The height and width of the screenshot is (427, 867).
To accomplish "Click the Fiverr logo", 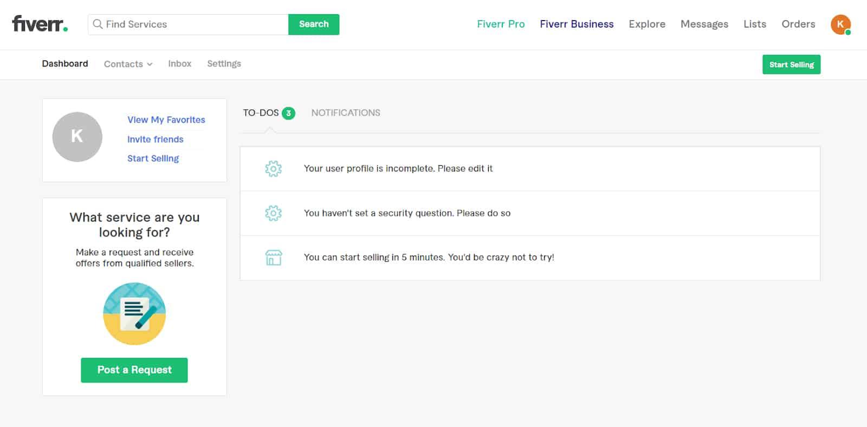I will 40,24.
